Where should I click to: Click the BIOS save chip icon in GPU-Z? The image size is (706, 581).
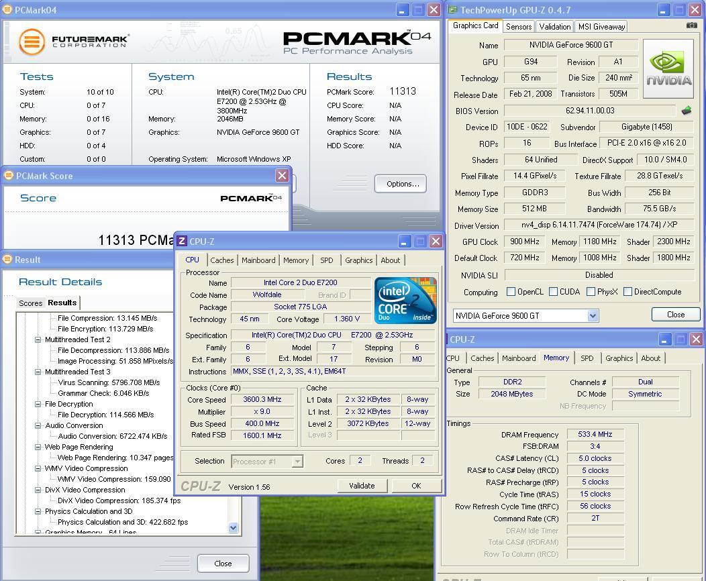[x=687, y=110]
